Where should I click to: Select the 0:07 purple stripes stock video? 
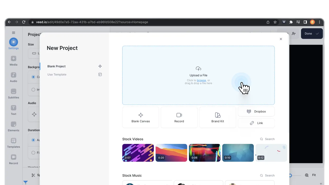pyautogui.click(x=138, y=153)
